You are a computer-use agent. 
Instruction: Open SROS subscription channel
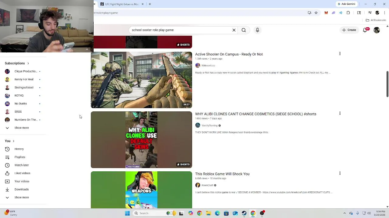[23, 112]
